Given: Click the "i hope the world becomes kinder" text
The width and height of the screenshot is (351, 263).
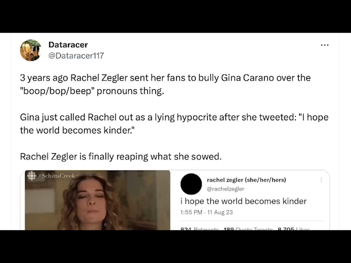Looking at the screenshot, I should [x=243, y=201].
